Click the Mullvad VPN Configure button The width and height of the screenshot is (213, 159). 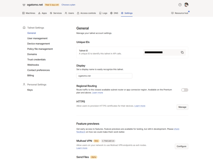(x=182, y=147)
